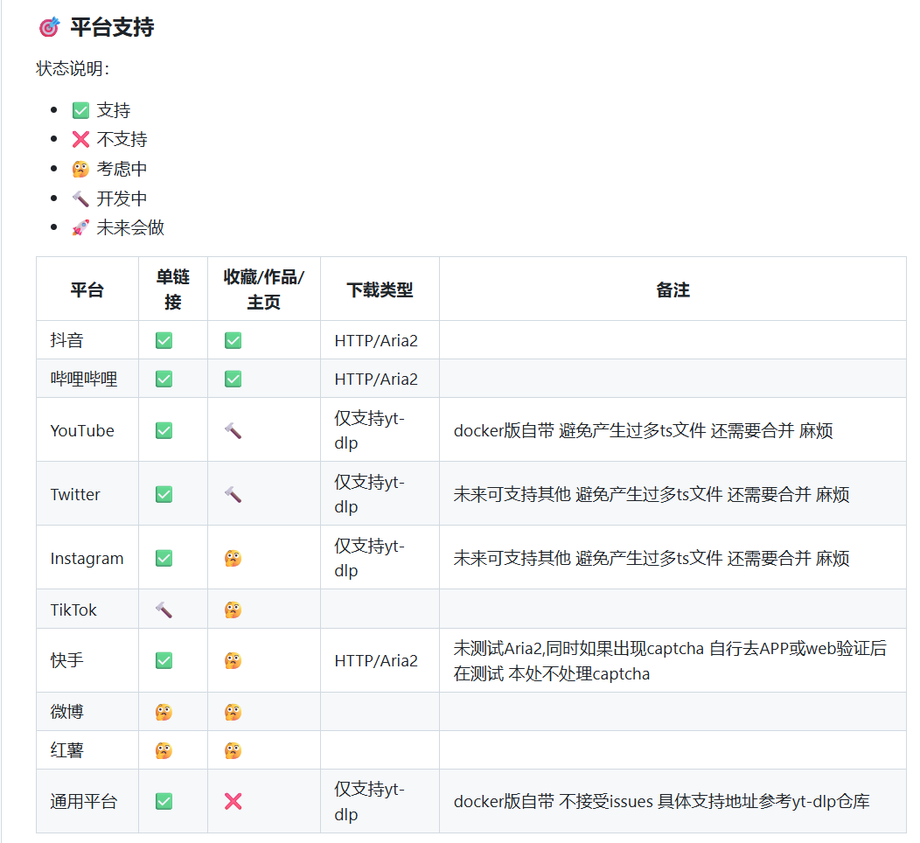
Task: Click the rocket icon next to 未来会做
Action: 80,227
